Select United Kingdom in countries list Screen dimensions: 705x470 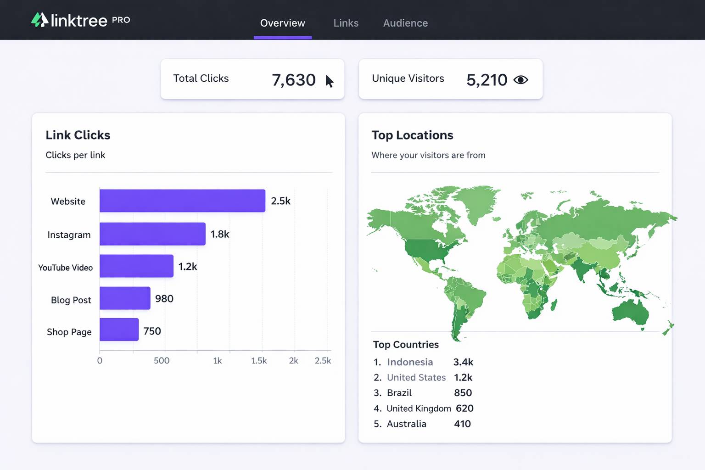click(x=418, y=408)
